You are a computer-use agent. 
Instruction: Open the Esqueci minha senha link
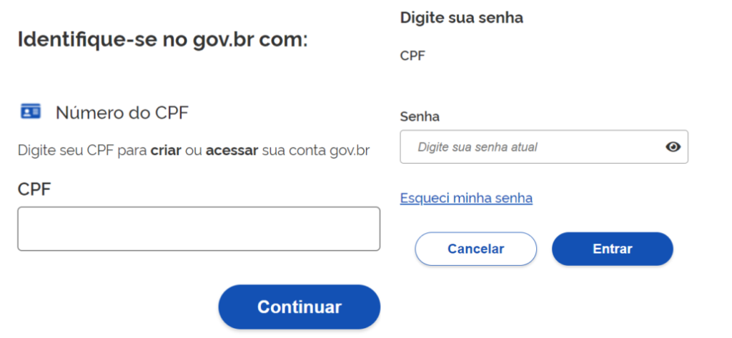pos(466,199)
